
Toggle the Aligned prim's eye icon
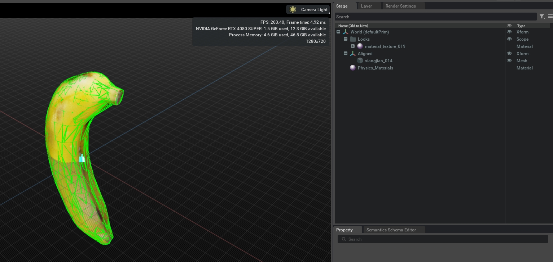509,53
